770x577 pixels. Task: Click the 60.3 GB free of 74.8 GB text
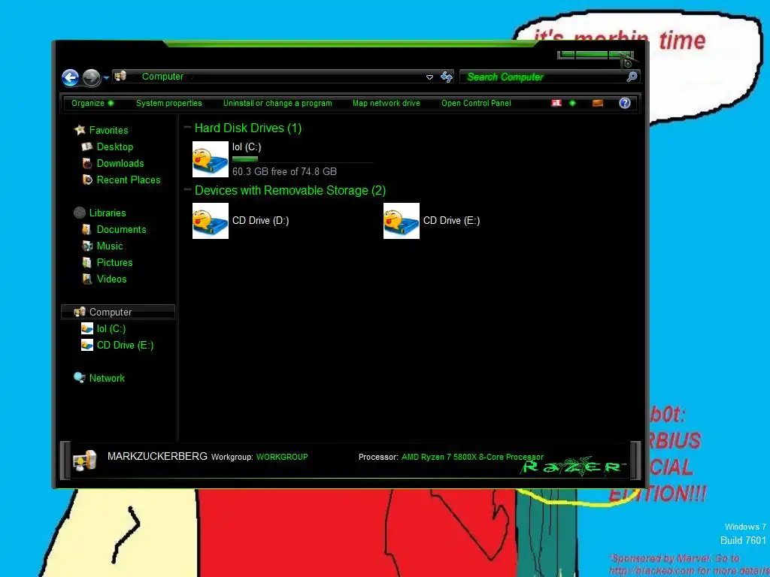point(284,171)
